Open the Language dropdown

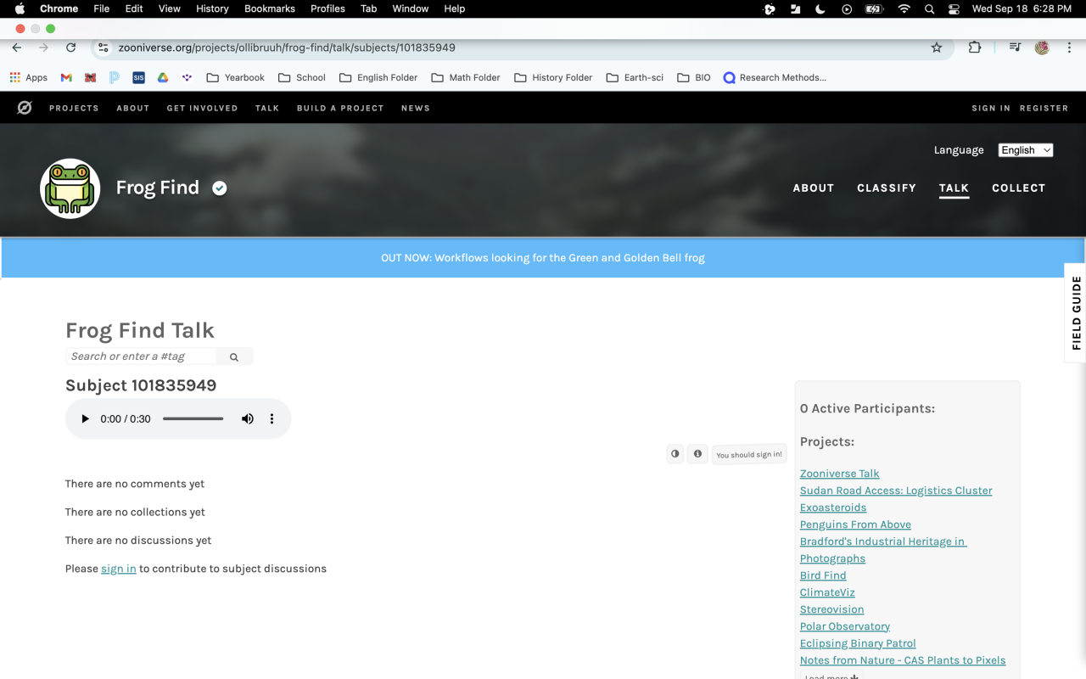click(1026, 150)
